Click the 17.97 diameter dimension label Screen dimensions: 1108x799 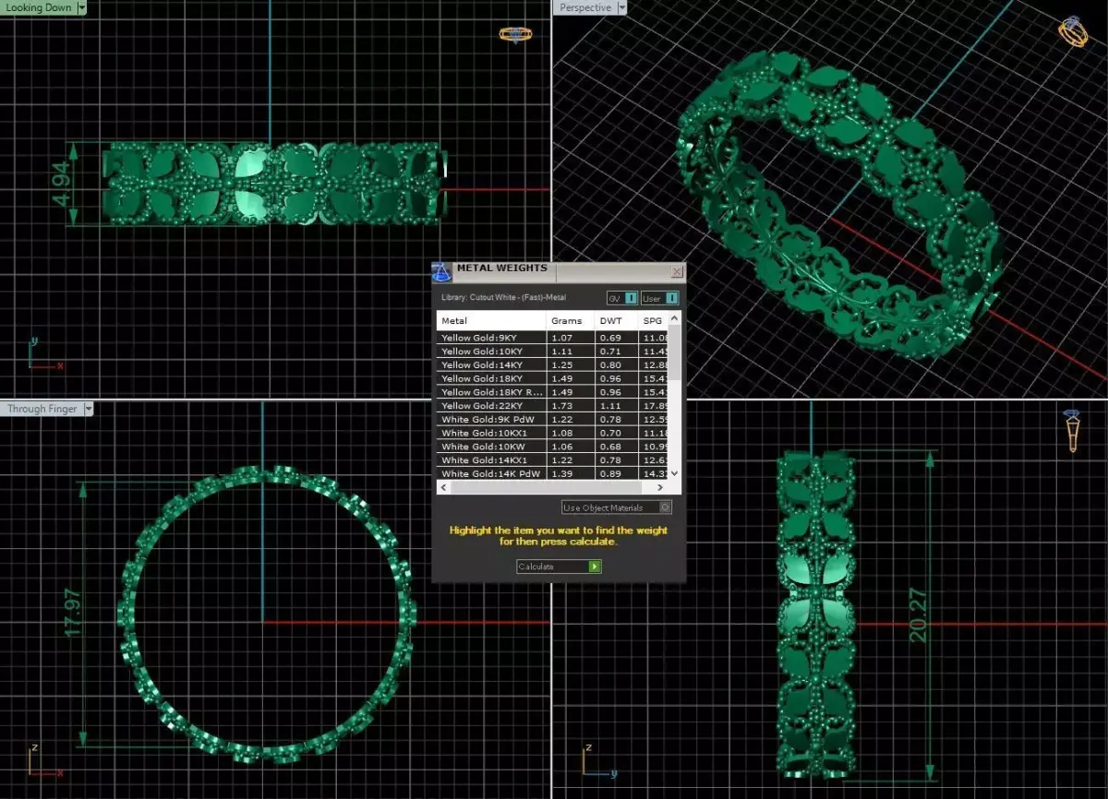point(75,614)
